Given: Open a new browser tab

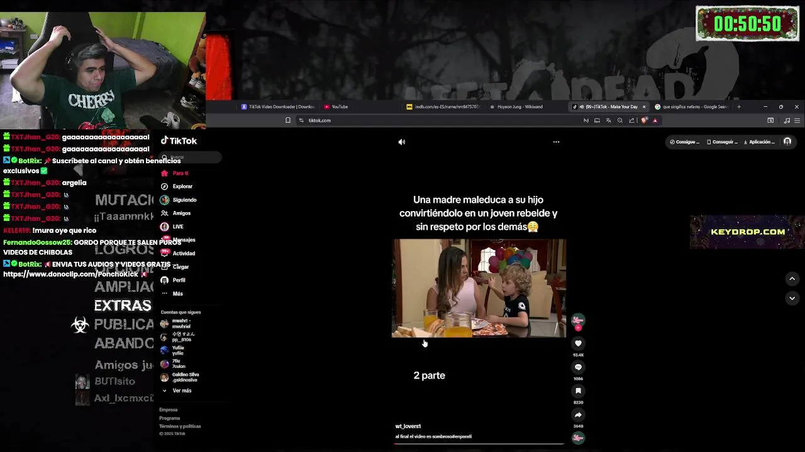Looking at the screenshot, I should point(739,107).
